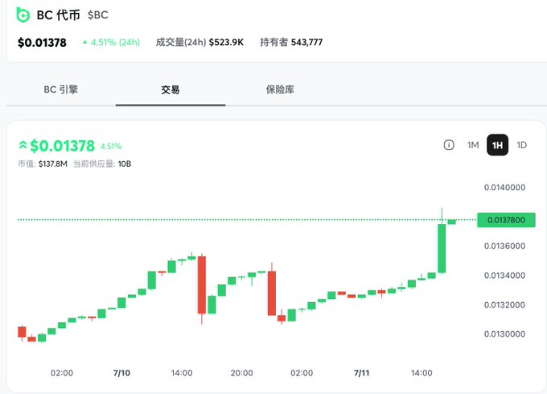Click the 成交量(24h) $523.9K value
The image size is (547, 394).
(199, 42)
